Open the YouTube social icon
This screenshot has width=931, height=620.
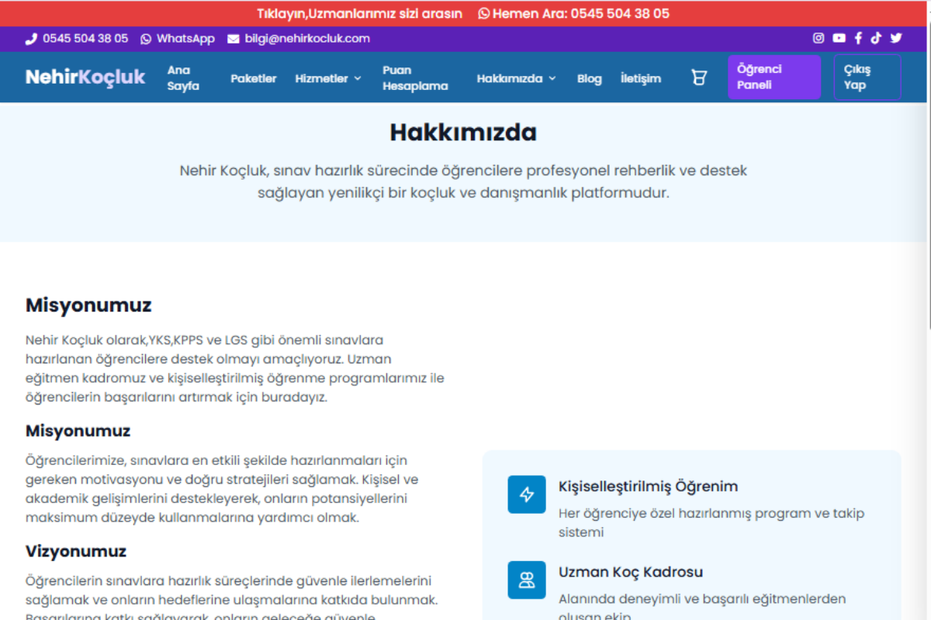coord(838,38)
